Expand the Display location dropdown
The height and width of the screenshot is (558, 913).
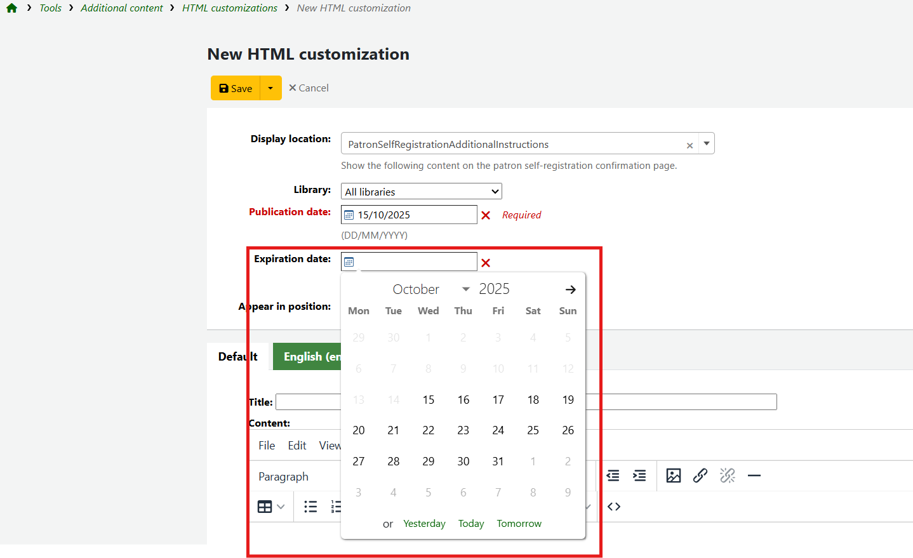tap(706, 143)
